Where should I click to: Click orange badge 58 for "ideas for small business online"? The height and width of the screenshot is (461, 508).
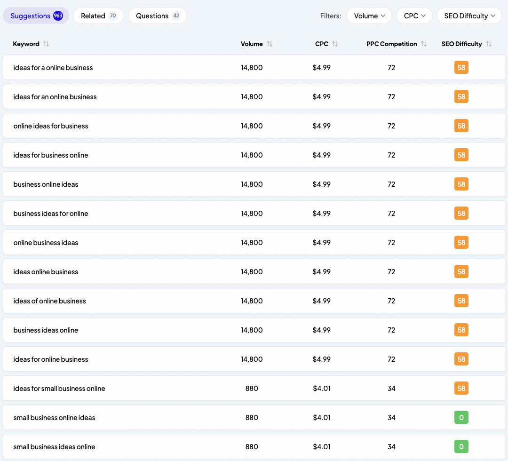click(x=461, y=388)
